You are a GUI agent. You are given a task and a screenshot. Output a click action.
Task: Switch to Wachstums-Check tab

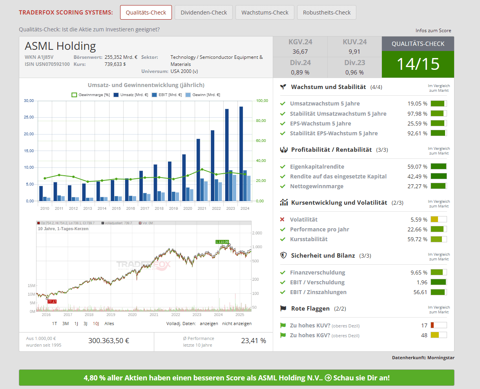265,13
